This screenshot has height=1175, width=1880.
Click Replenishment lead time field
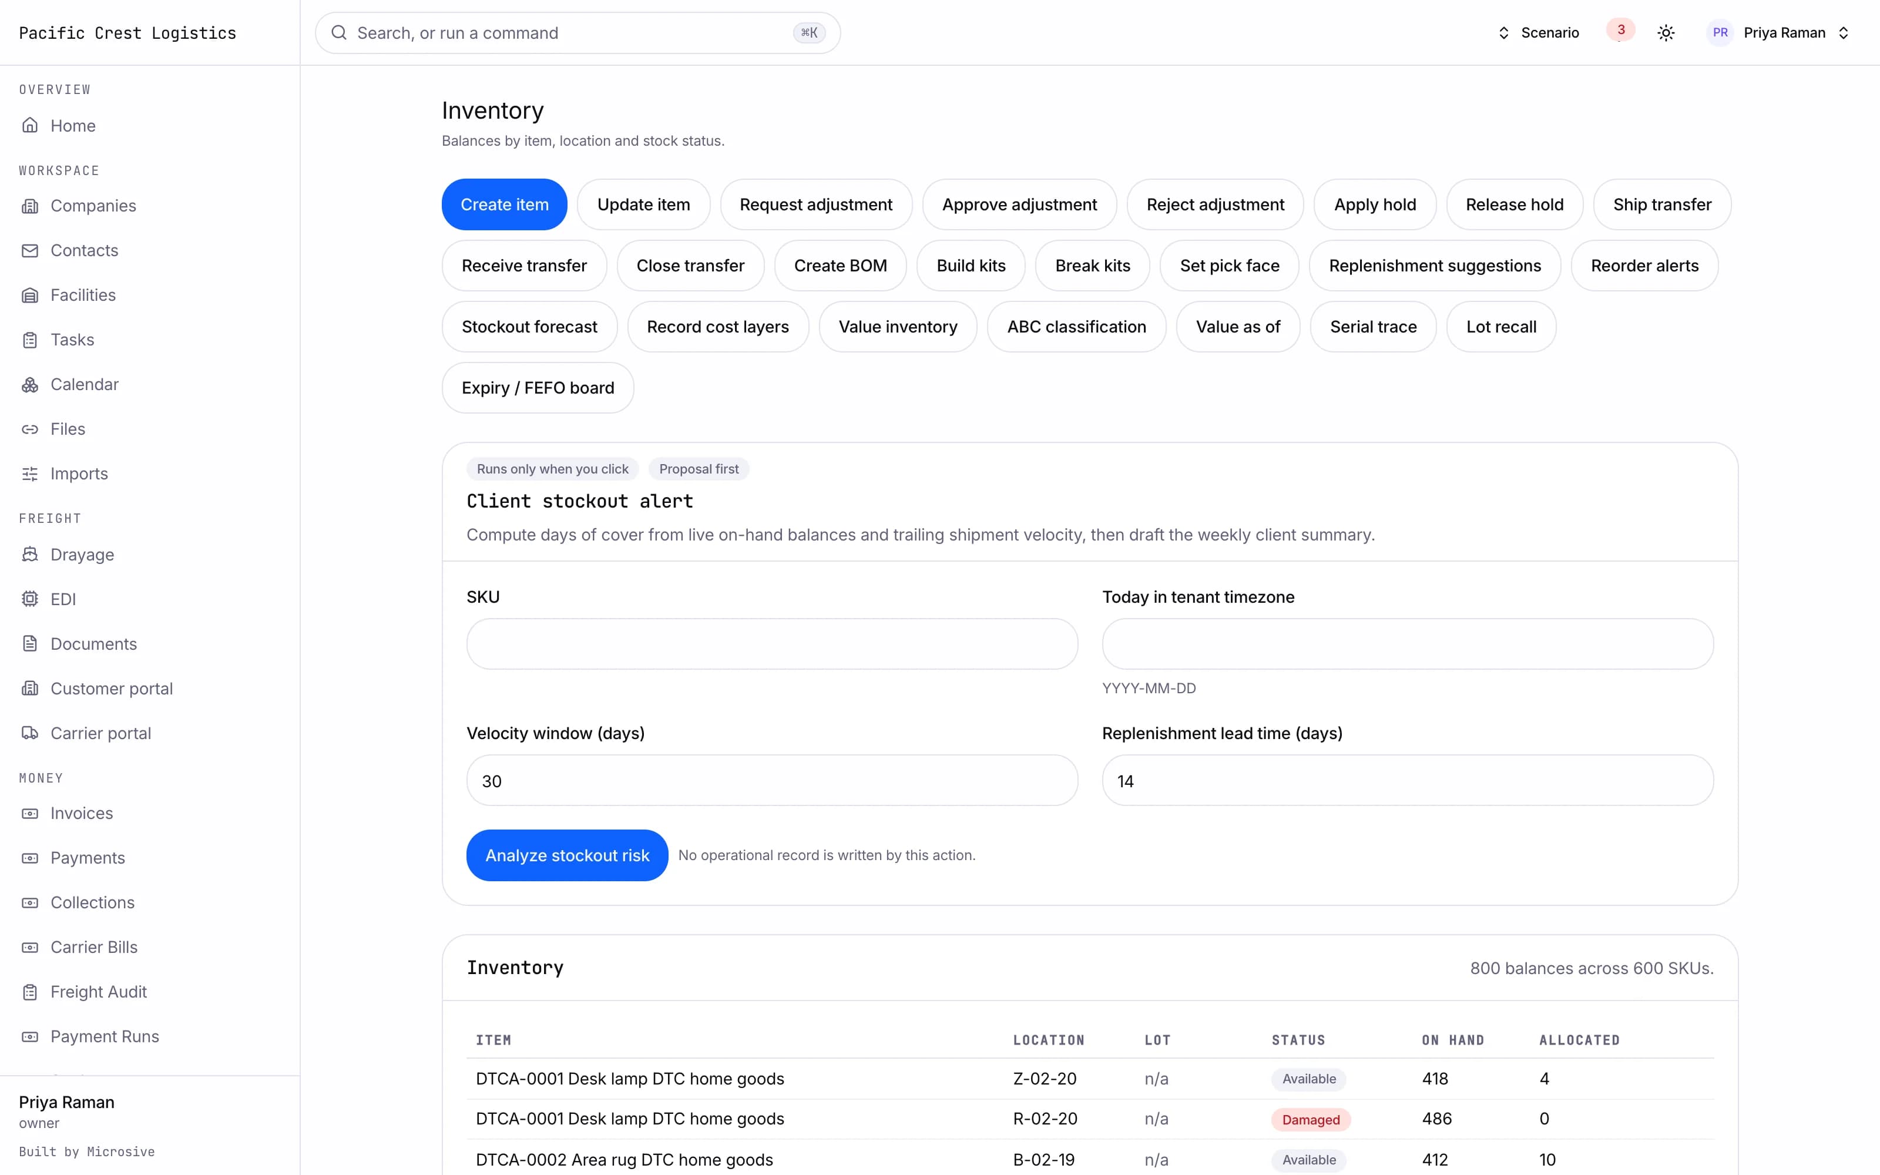[x=1407, y=780]
